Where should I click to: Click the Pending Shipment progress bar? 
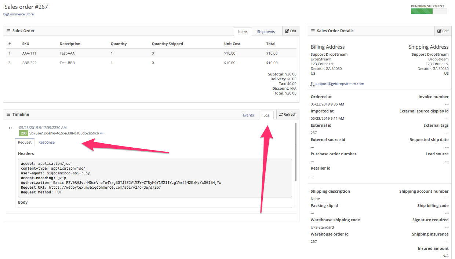coord(428,11)
